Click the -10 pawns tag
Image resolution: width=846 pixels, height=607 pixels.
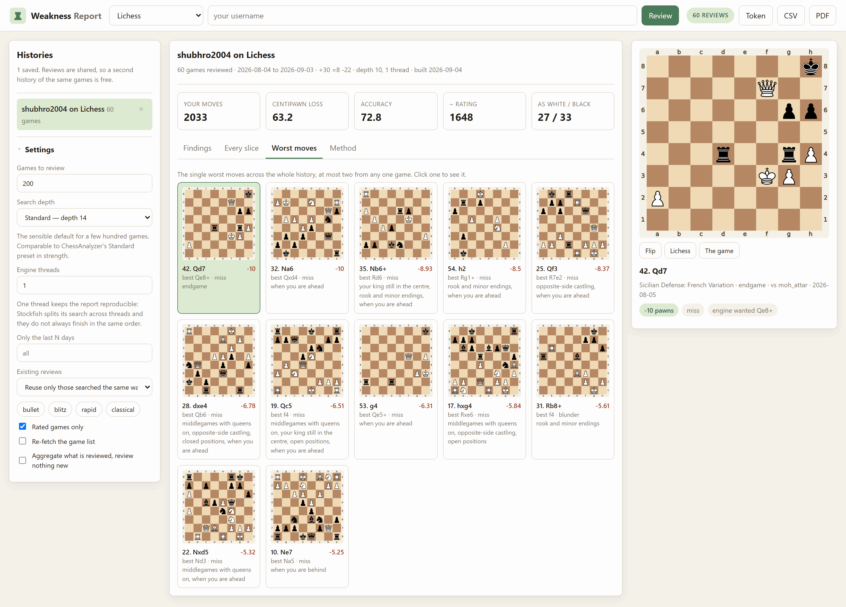coord(659,310)
